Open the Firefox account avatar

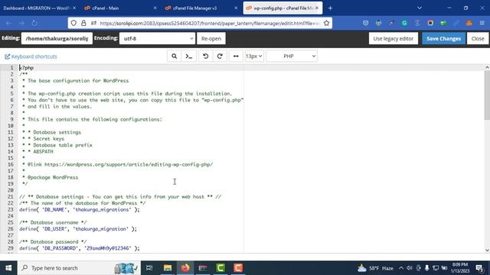pos(379,23)
